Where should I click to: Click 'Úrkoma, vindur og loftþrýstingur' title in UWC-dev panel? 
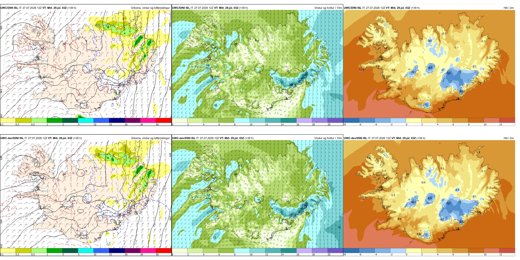[x=150, y=138]
